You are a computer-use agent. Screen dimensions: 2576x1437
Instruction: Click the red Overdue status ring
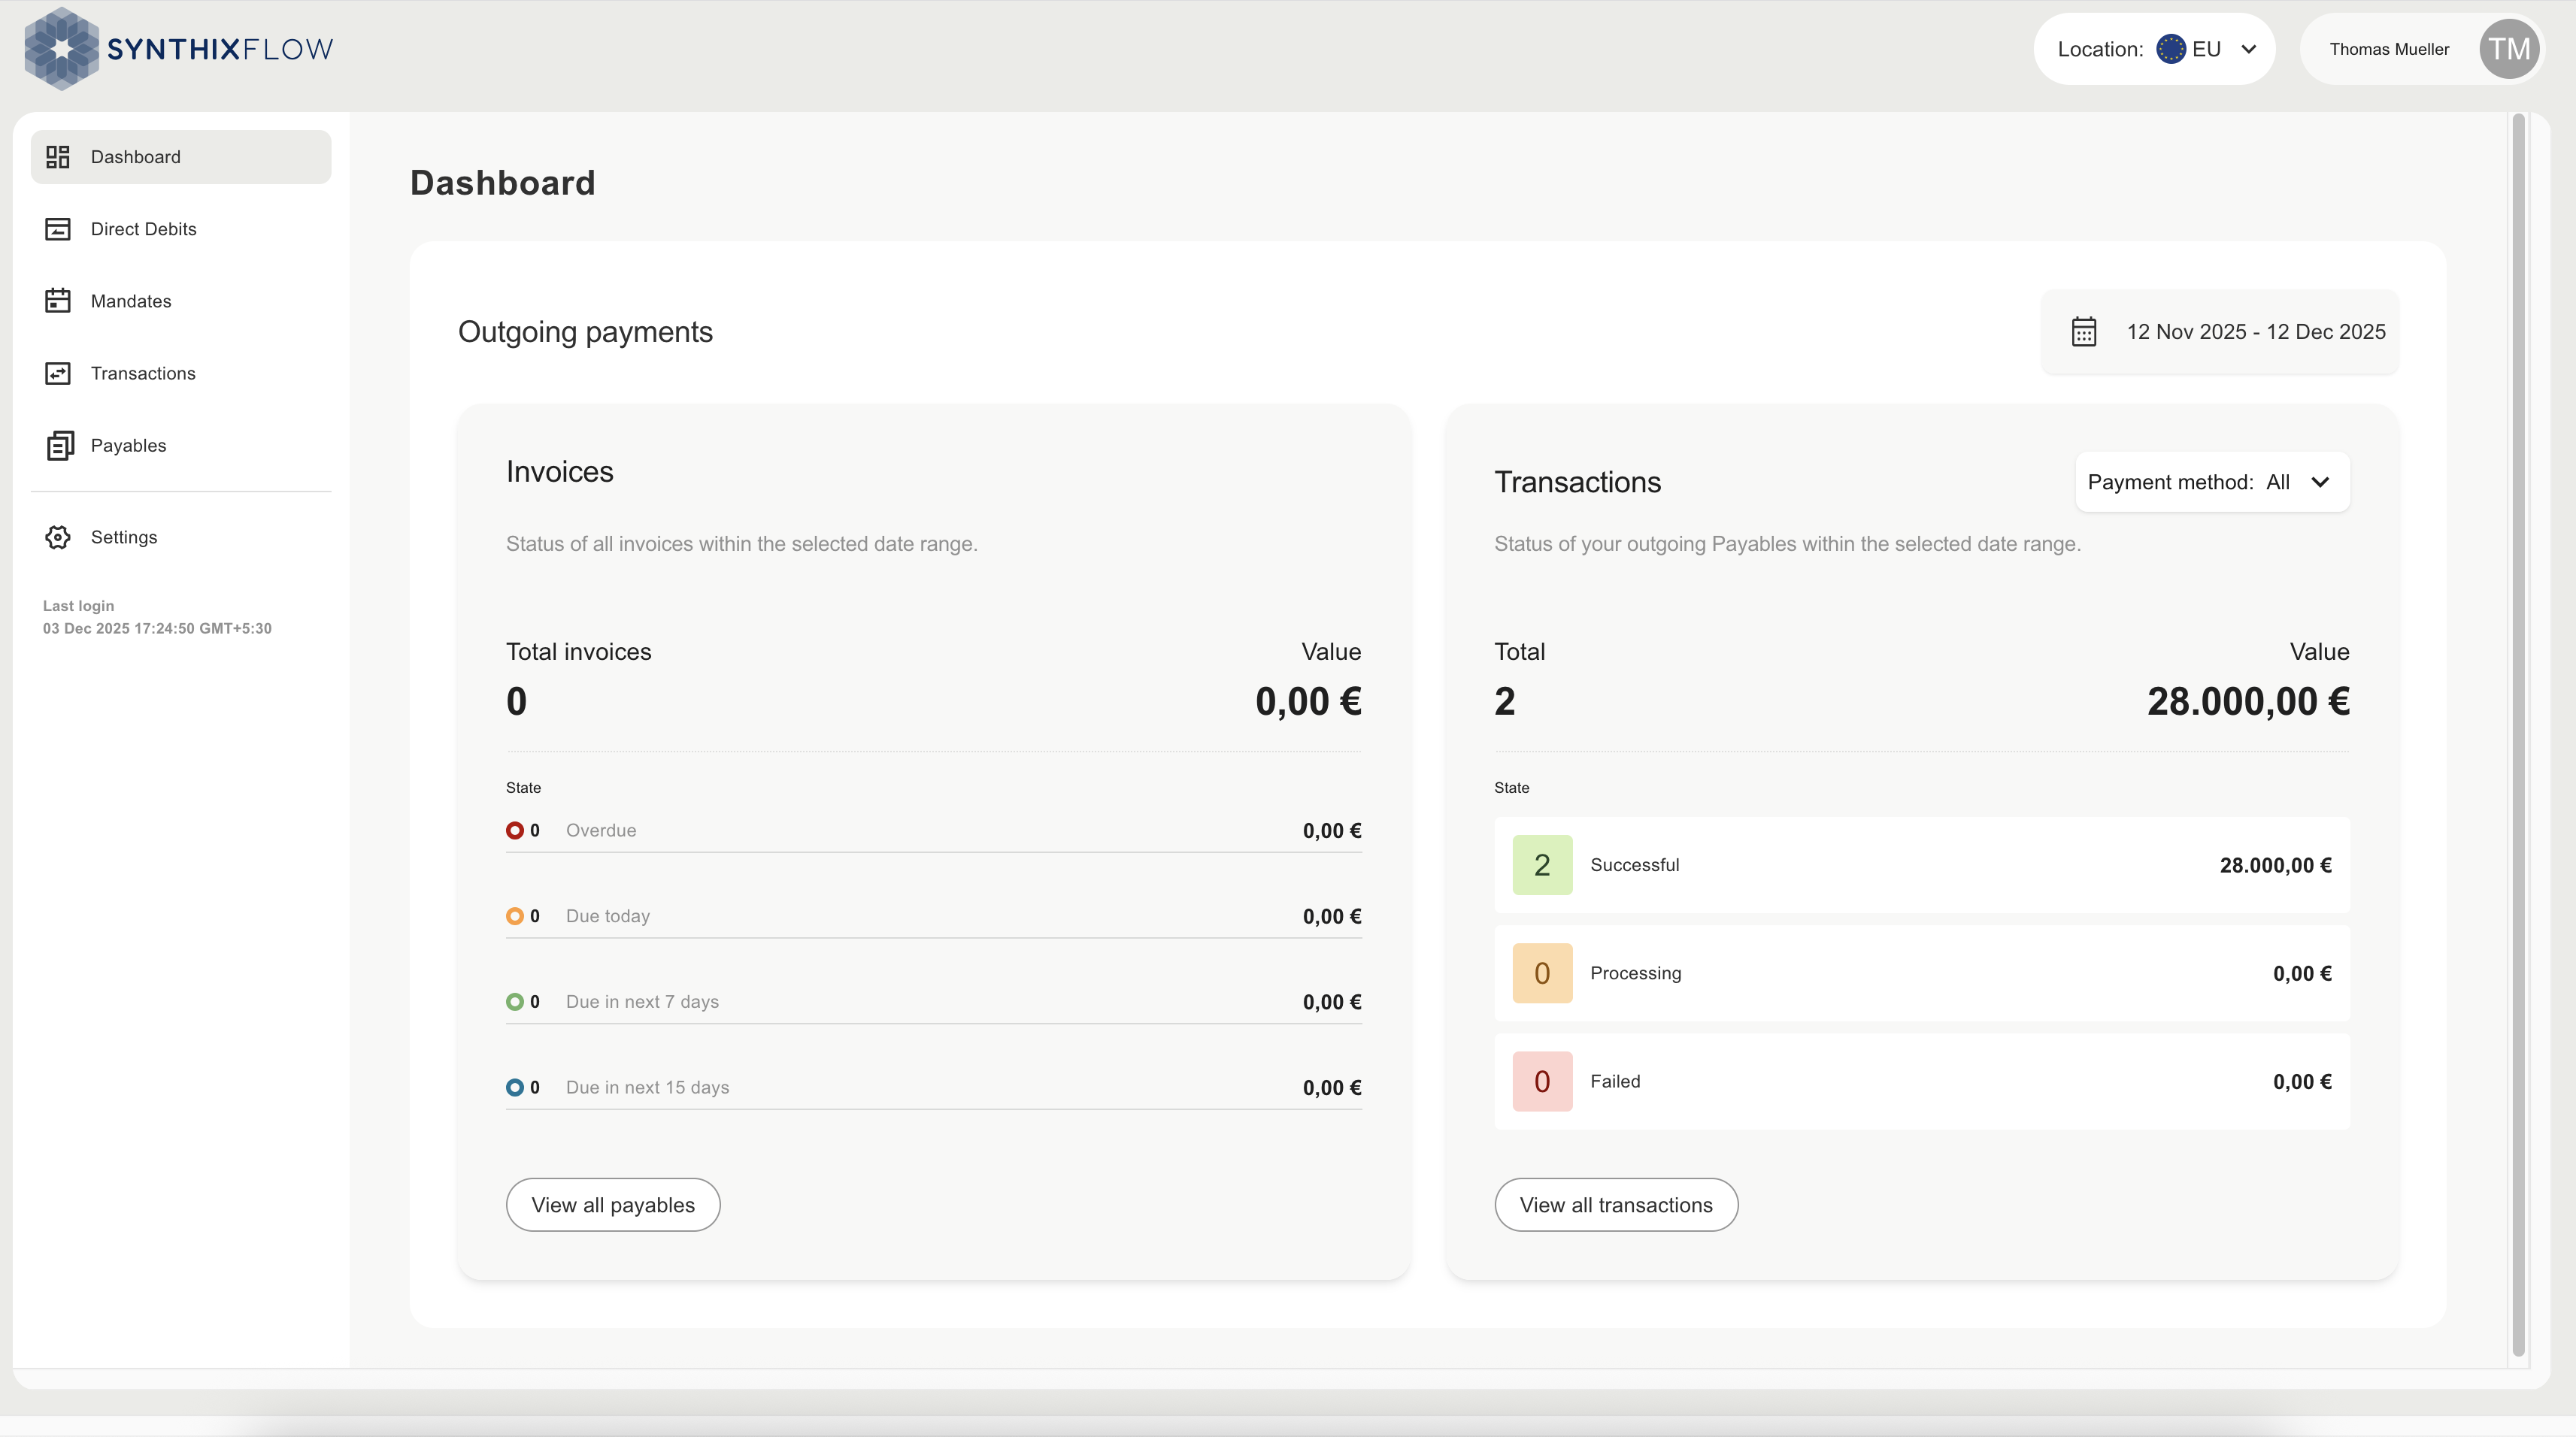pos(515,830)
